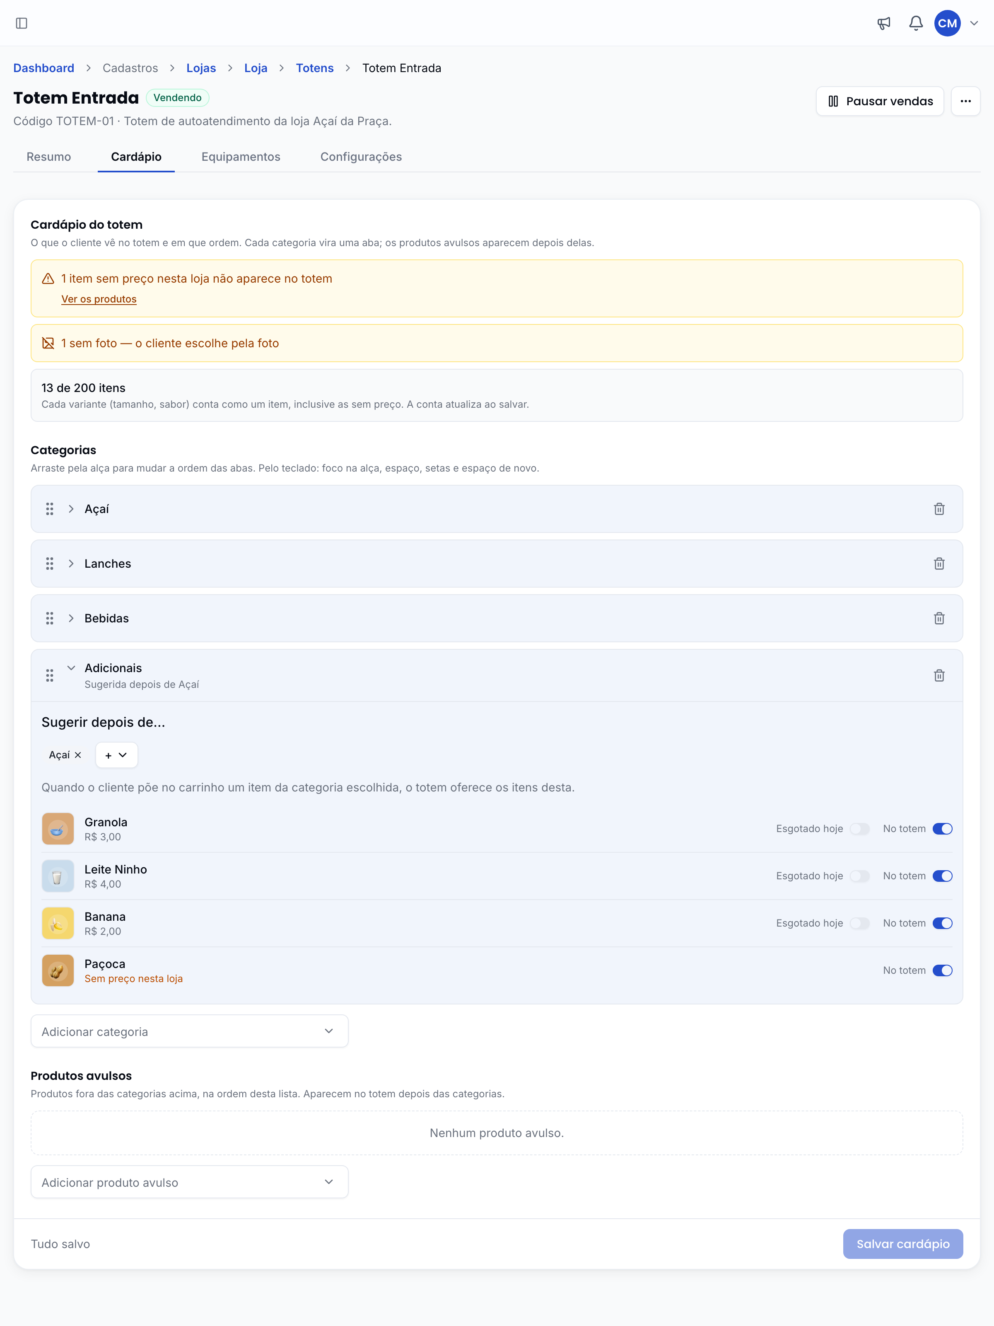The width and height of the screenshot is (994, 1326).
Task: Toggle Esgotado hoje for Leite Ninho
Action: (860, 876)
